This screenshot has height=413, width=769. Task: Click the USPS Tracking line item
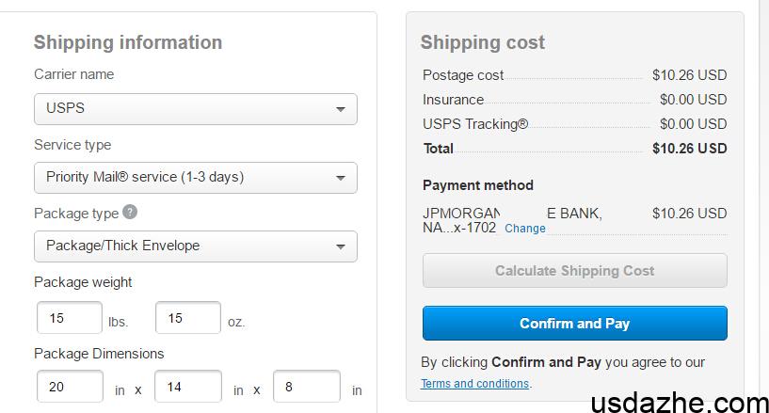tap(475, 124)
